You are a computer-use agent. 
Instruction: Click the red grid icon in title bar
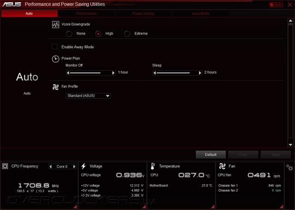(276, 5)
